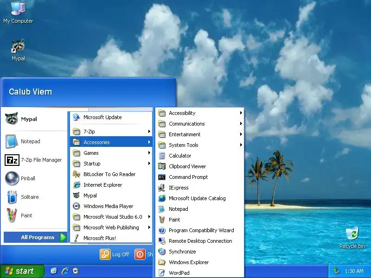This screenshot has width=371, height=278.
Task: Expand the Microsoft Visual Studio 6.0 submenu arrow
Action: coord(149,217)
